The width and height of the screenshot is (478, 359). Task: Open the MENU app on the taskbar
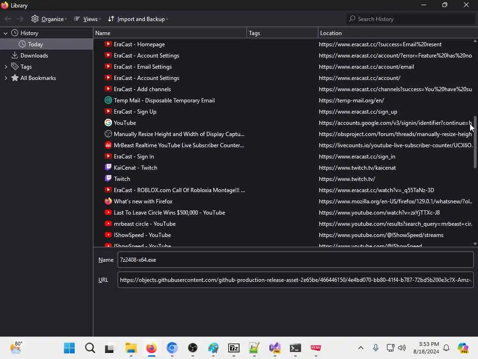(316, 348)
